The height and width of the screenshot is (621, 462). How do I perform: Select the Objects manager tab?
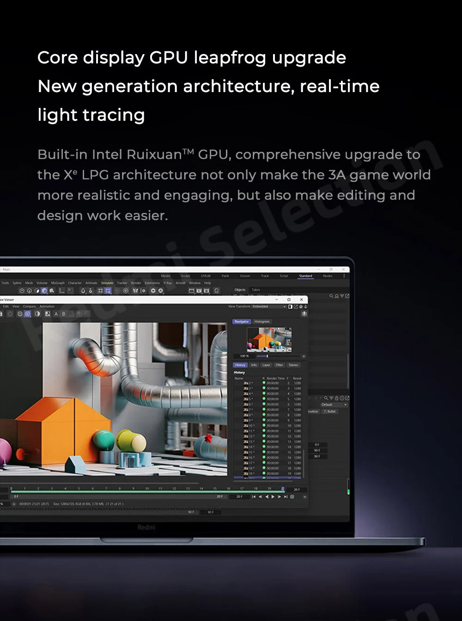pyautogui.click(x=240, y=290)
